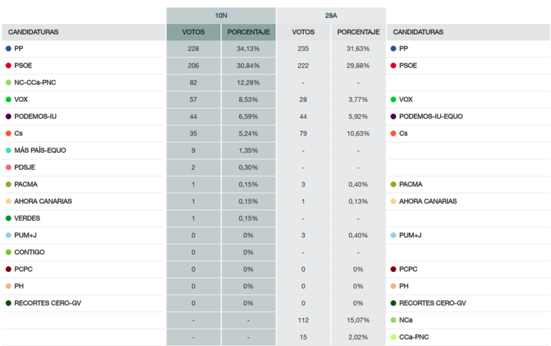The height and width of the screenshot is (346, 551).
Task: Click the blue PP dot in left column
Action: (x=8, y=49)
